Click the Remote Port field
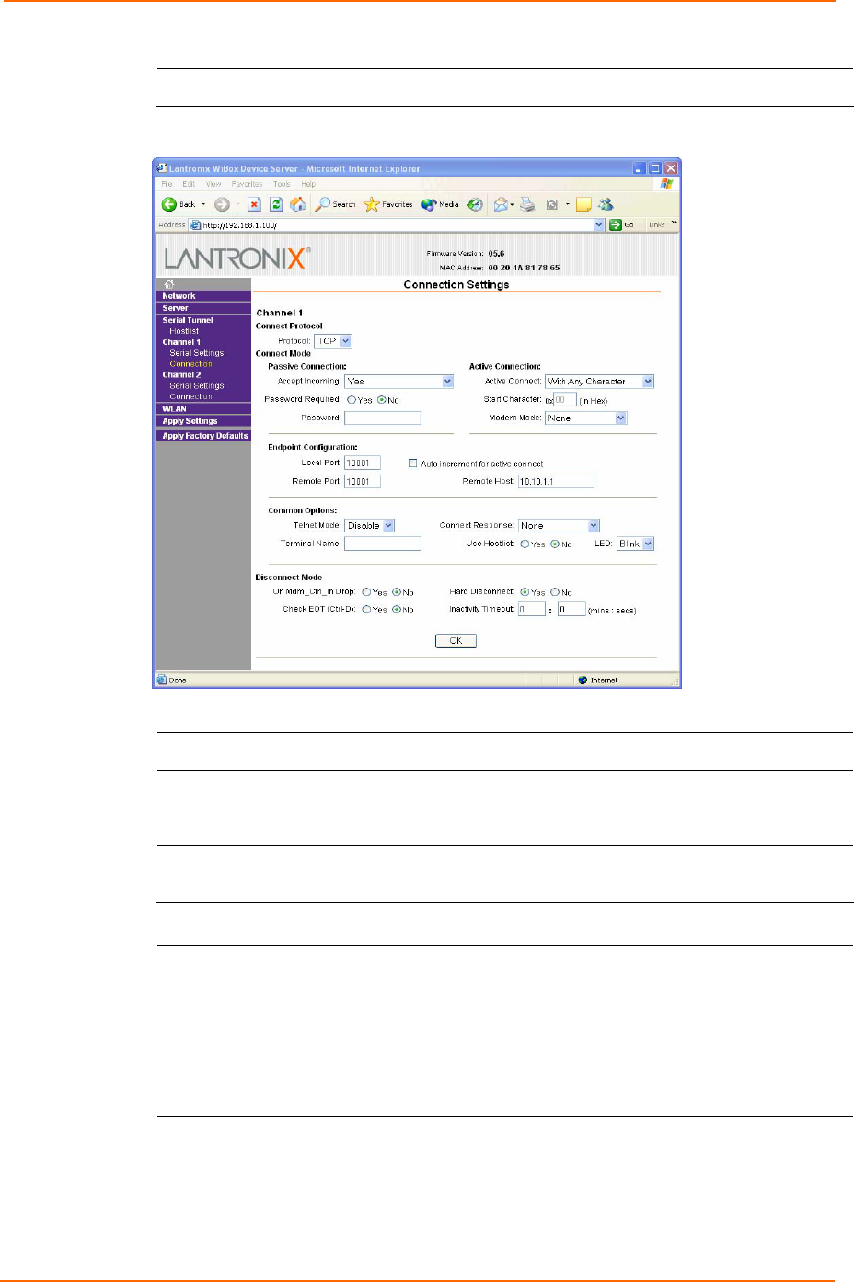This screenshot has height=1282, width=854. tap(363, 481)
